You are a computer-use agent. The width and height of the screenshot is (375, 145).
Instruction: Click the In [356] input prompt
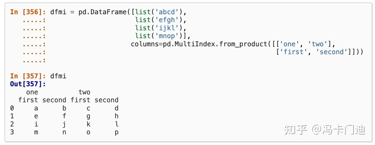coord(27,12)
